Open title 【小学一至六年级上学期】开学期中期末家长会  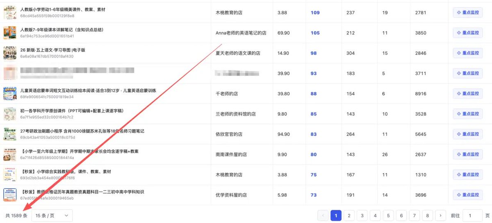(80, 151)
